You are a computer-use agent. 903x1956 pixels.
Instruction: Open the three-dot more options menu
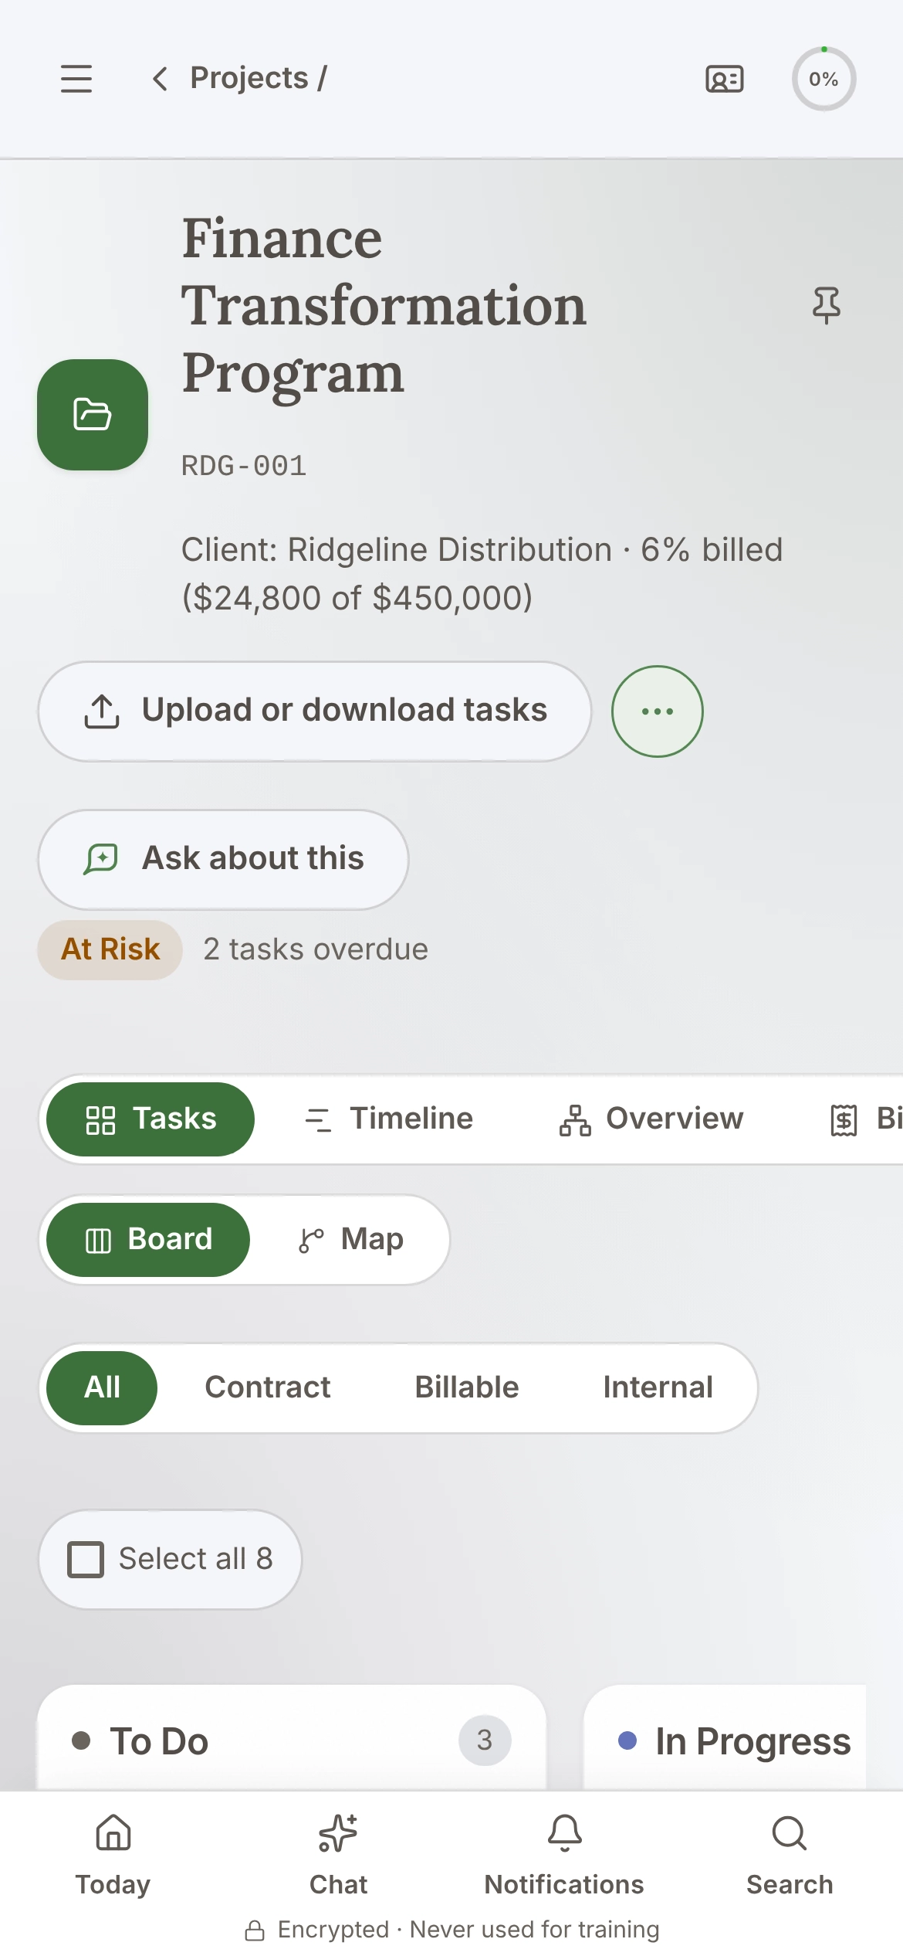(658, 711)
